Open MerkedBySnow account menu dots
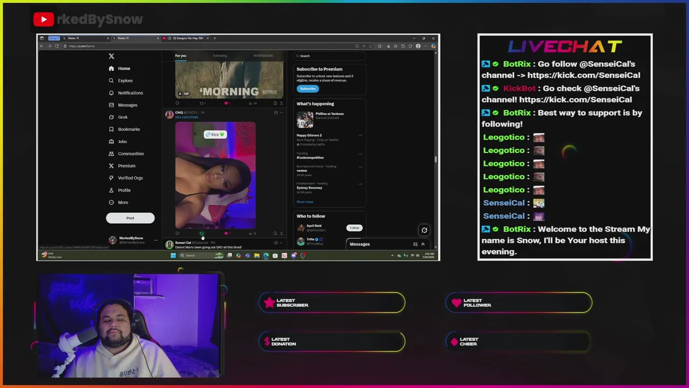This screenshot has width=689, height=388. [x=156, y=240]
